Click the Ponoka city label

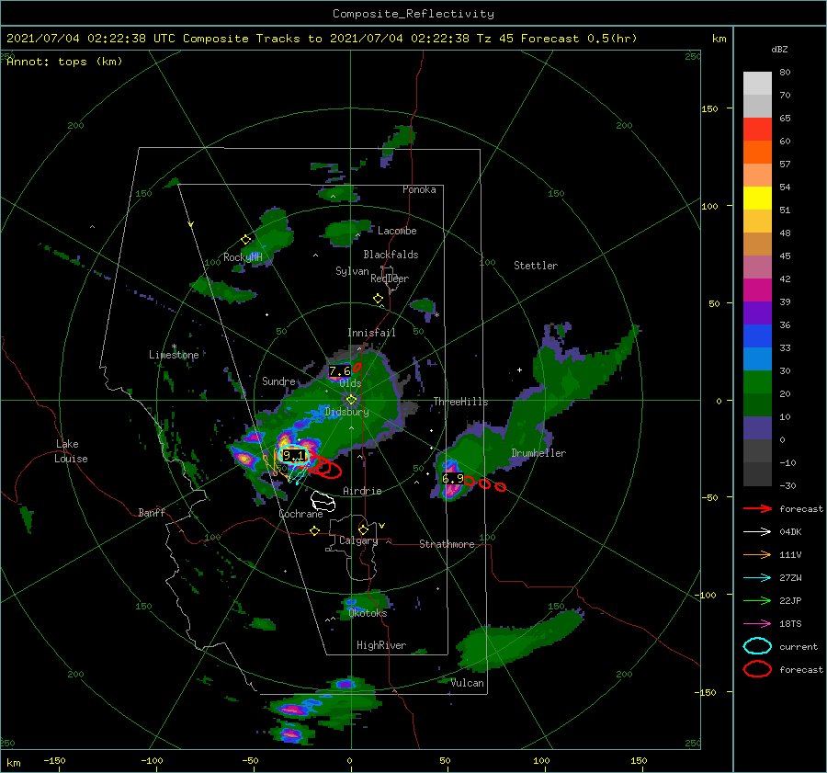click(x=419, y=189)
